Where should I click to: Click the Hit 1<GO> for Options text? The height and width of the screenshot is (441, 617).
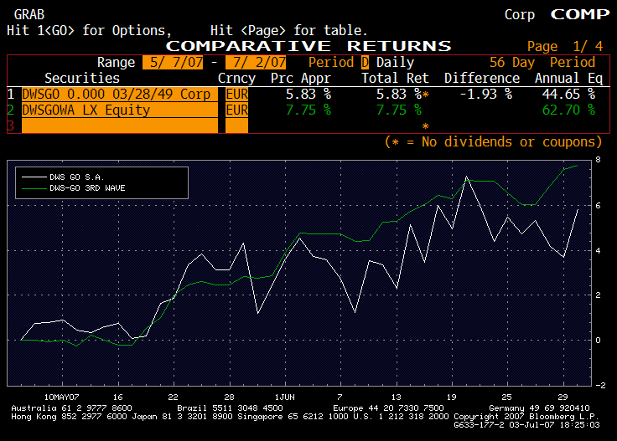pos(90,31)
